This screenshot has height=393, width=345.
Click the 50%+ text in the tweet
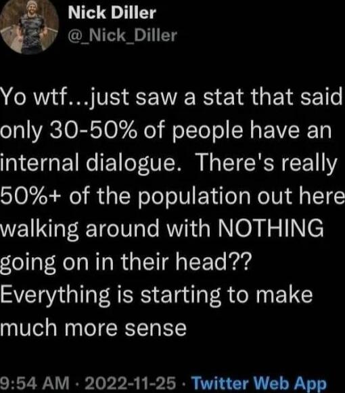point(32,196)
